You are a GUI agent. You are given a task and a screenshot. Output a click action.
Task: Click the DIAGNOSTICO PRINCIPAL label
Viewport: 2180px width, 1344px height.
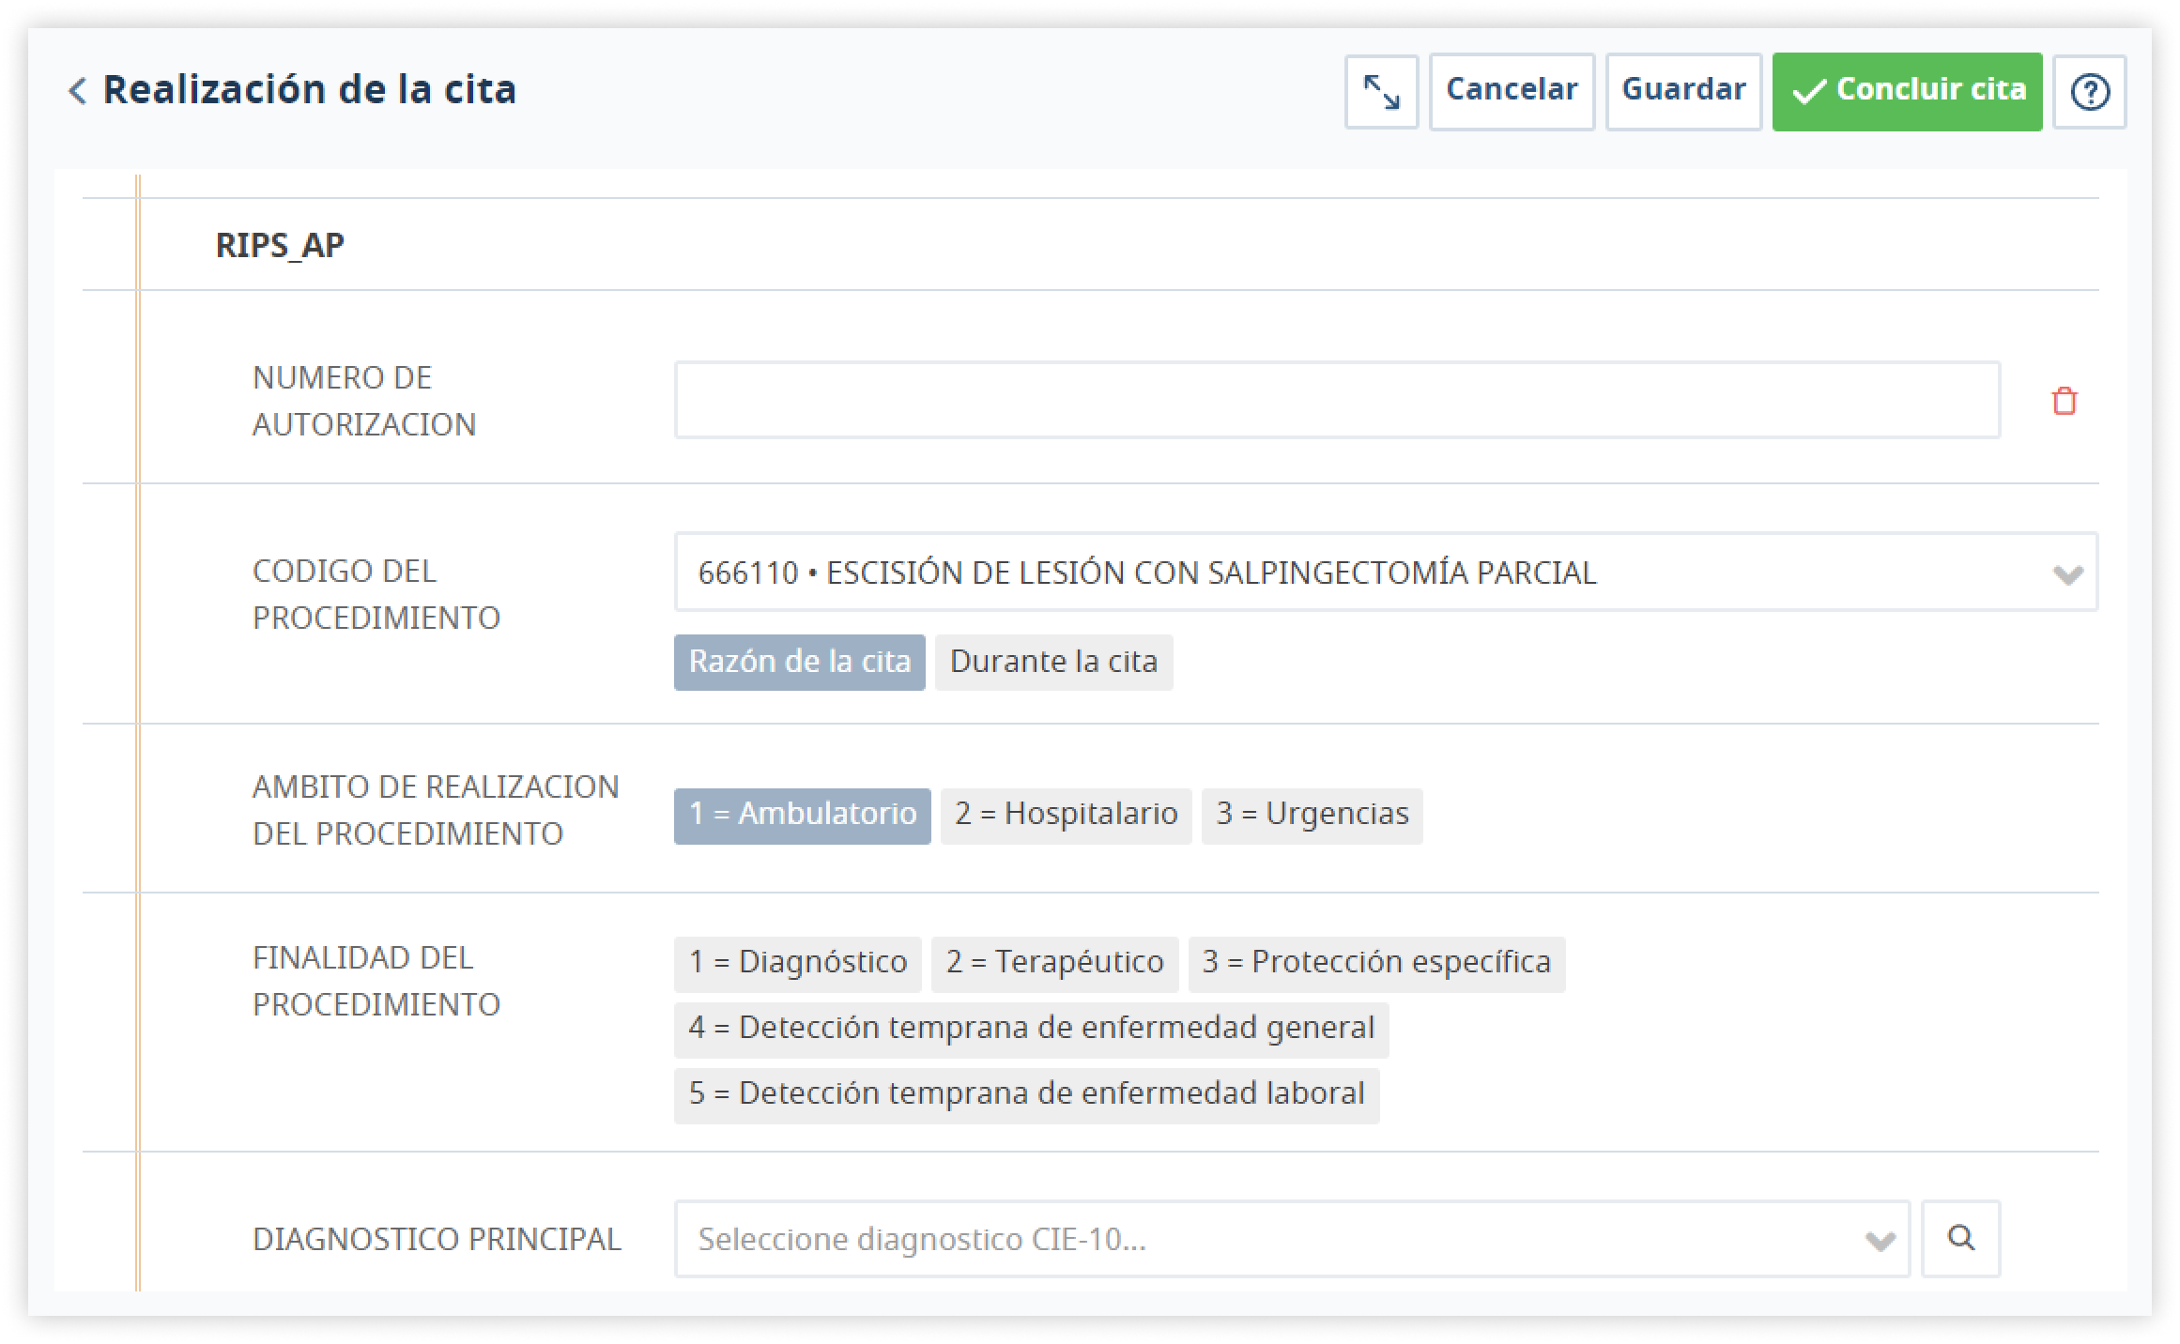coord(437,1239)
